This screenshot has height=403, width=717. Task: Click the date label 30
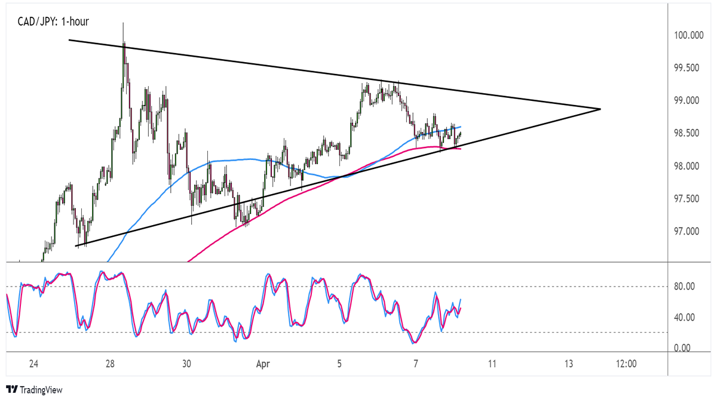(x=186, y=364)
